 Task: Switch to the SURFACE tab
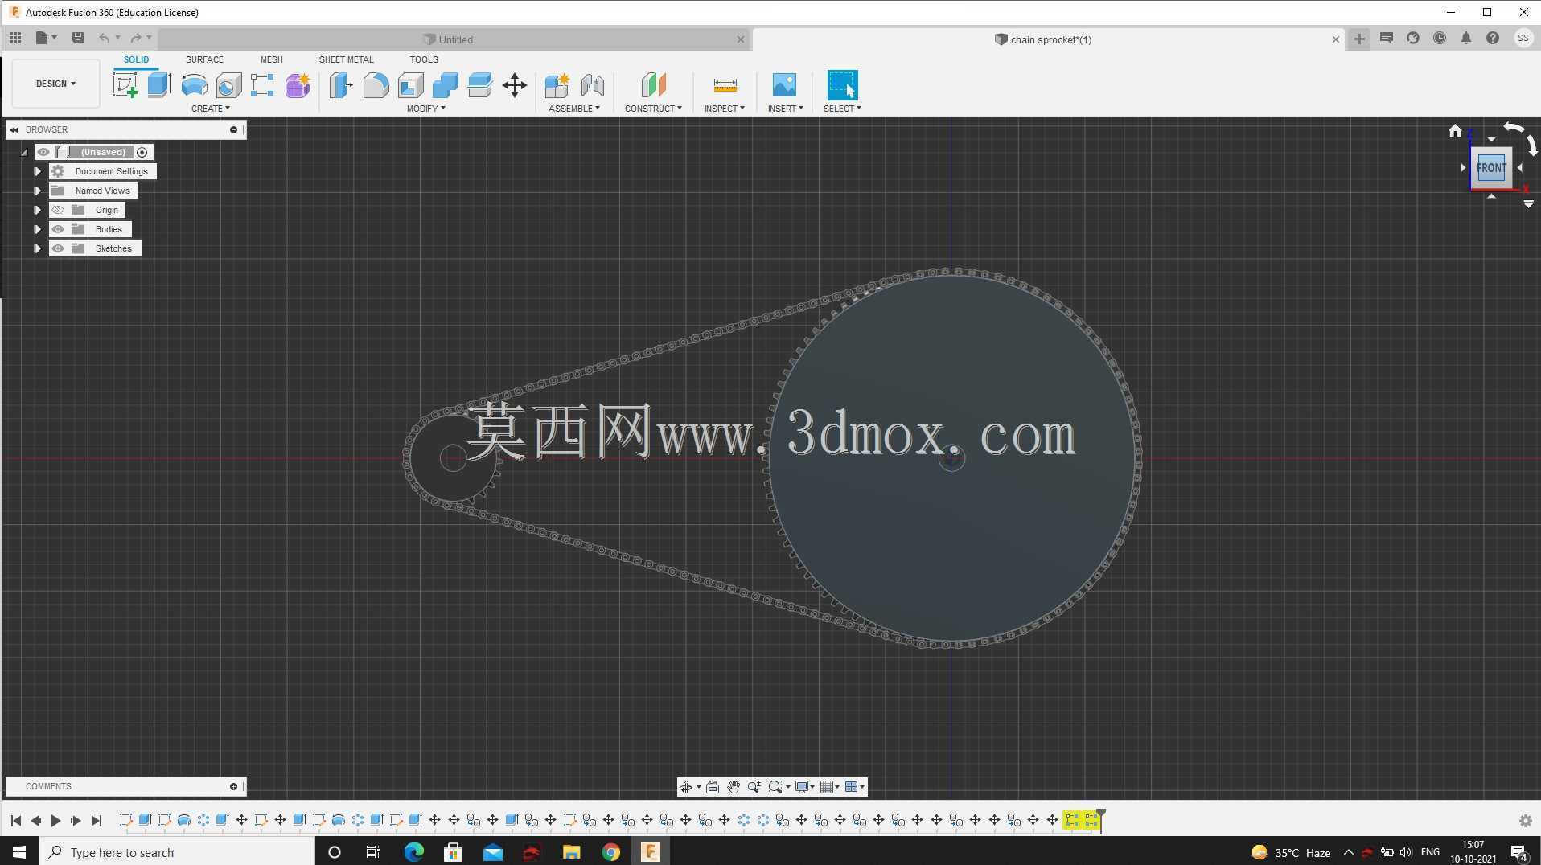pyautogui.click(x=204, y=59)
